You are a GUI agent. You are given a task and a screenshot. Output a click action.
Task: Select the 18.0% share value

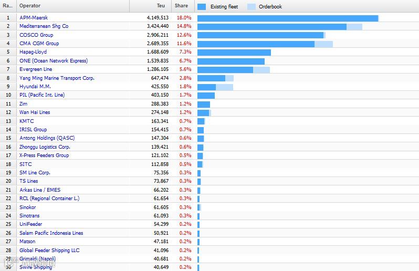(184, 18)
